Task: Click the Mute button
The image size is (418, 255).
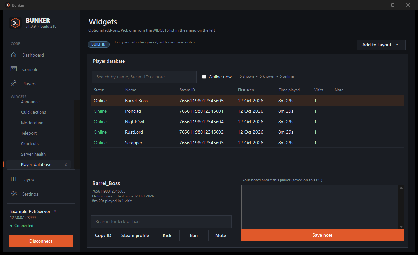Action: (x=221, y=235)
